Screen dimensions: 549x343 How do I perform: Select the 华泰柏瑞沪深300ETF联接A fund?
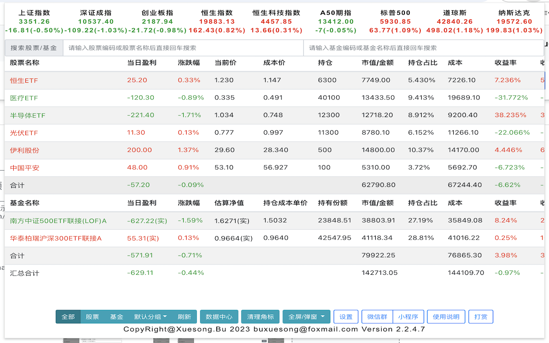[x=56, y=238]
